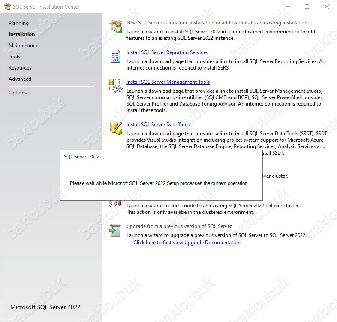Viewport: 337px width, 322px height.
Task: Open the Advanced section
Action: coord(20,79)
